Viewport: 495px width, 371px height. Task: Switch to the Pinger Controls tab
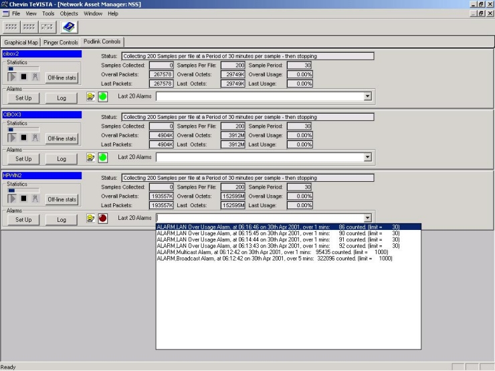[61, 42]
